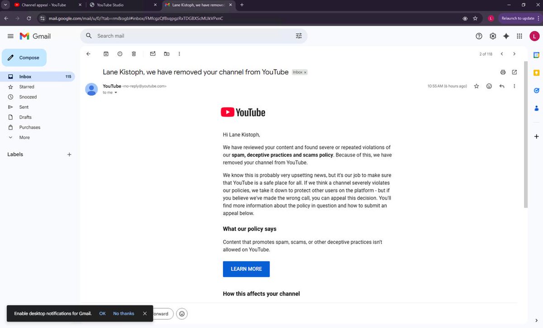The image size is (543, 328).
Task: Go to newer email arrow
Action: pos(502,54)
